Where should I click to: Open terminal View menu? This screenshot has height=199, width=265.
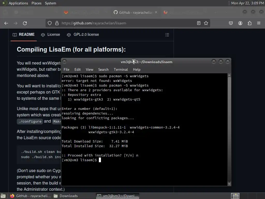(x=89, y=69)
